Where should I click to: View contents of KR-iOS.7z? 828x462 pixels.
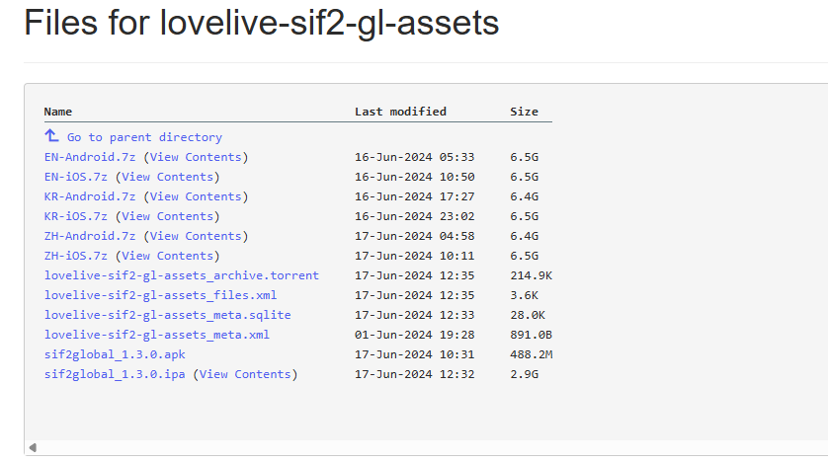coord(167,216)
